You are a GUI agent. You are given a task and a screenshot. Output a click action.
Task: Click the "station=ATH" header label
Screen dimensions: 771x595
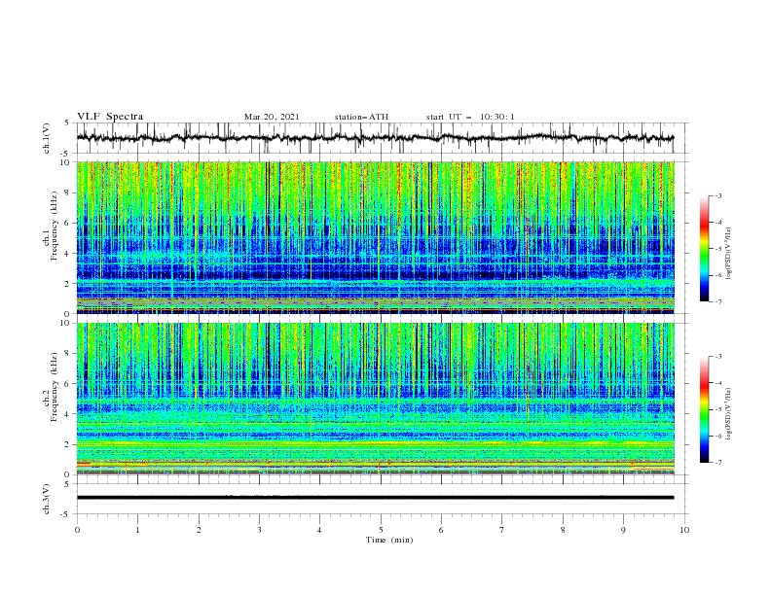pyautogui.click(x=361, y=117)
